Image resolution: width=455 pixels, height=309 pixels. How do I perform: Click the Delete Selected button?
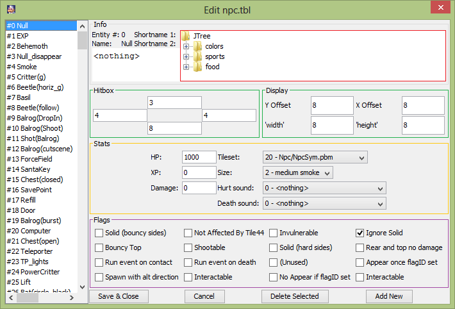coord(294,296)
